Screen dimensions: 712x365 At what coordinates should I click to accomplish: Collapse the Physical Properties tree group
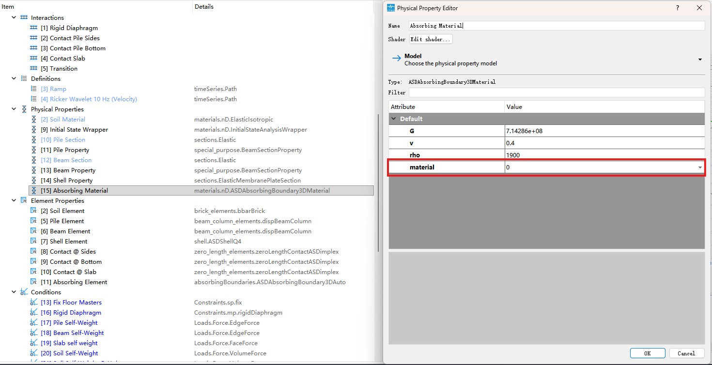14,109
